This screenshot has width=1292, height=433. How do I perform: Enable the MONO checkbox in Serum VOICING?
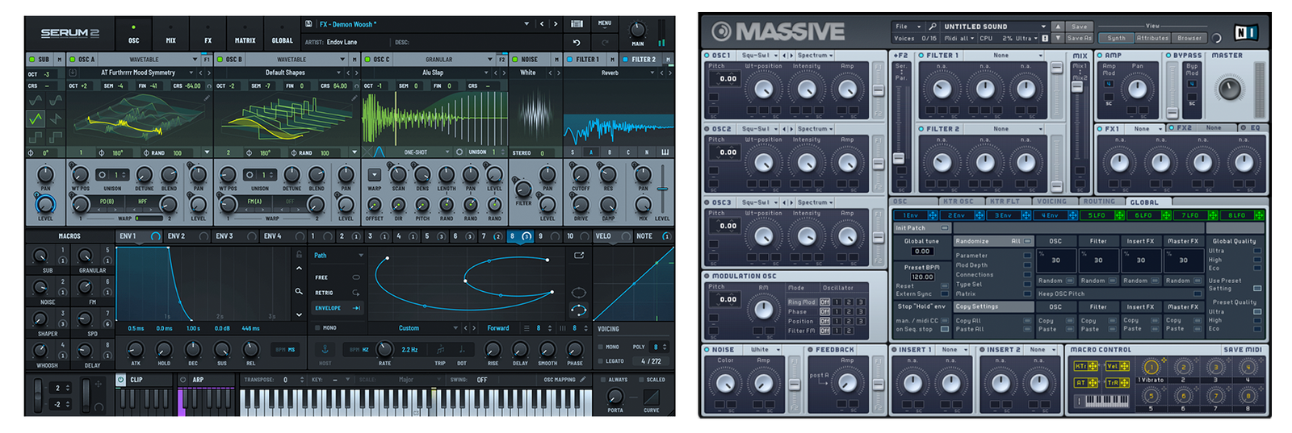tap(601, 347)
